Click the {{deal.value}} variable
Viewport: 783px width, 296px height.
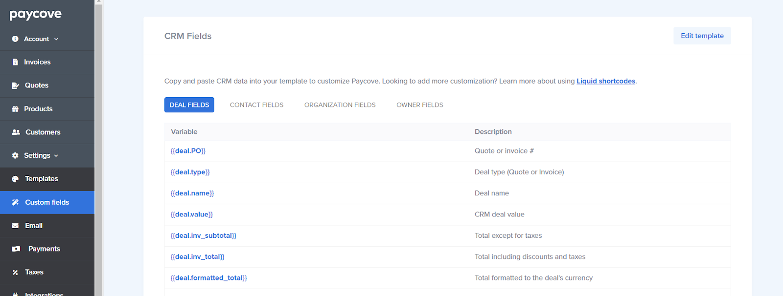[x=192, y=214]
